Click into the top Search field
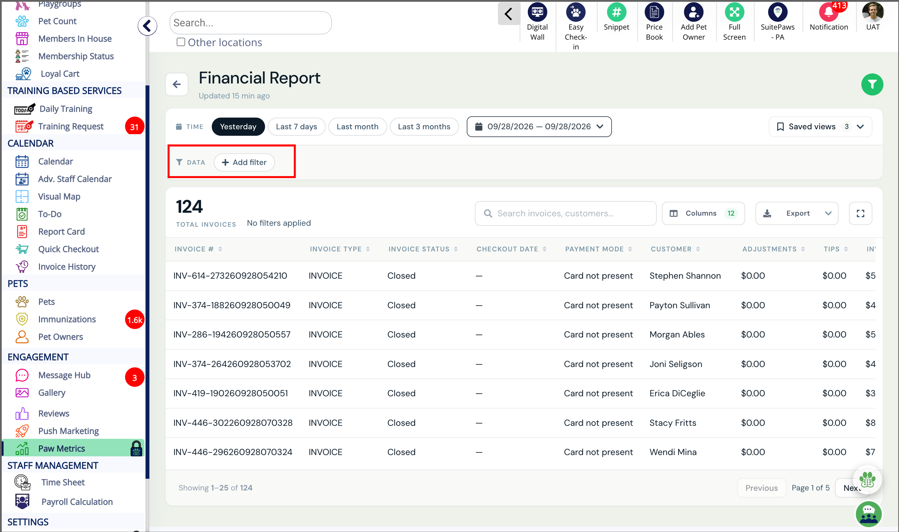Image resolution: width=899 pixels, height=532 pixels. coord(250,23)
